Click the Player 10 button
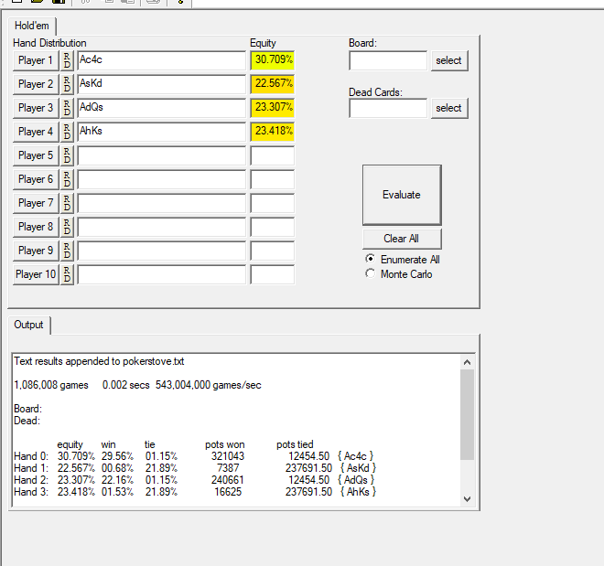Screen dimensions: 604x566 pyautogui.click(x=36, y=274)
